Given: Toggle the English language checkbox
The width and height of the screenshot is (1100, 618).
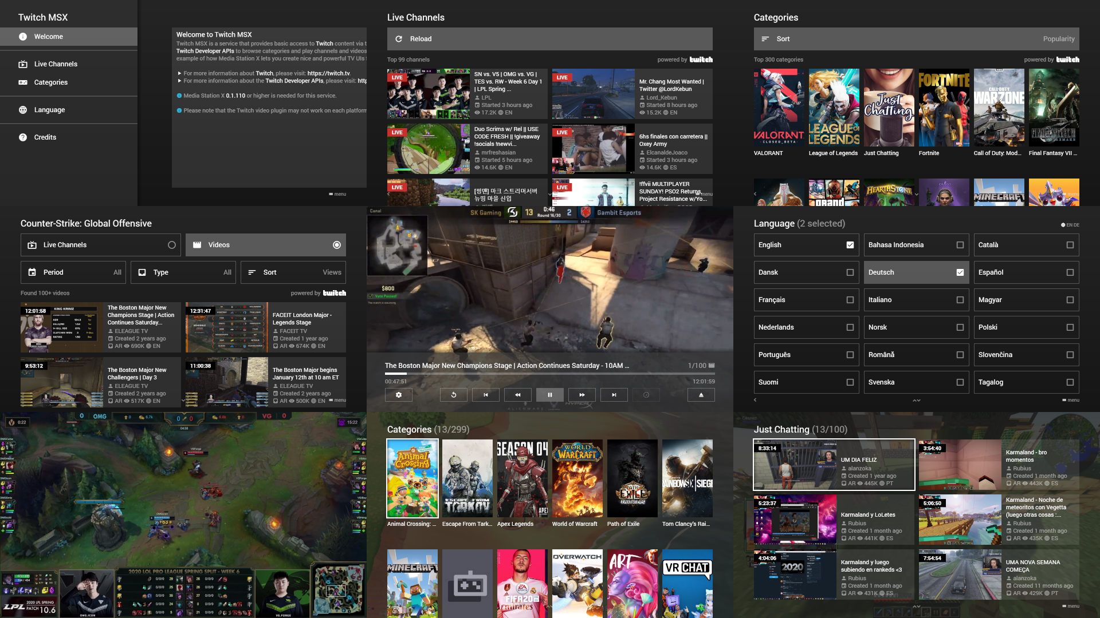Looking at the screenshot, I should pos(850,245).
